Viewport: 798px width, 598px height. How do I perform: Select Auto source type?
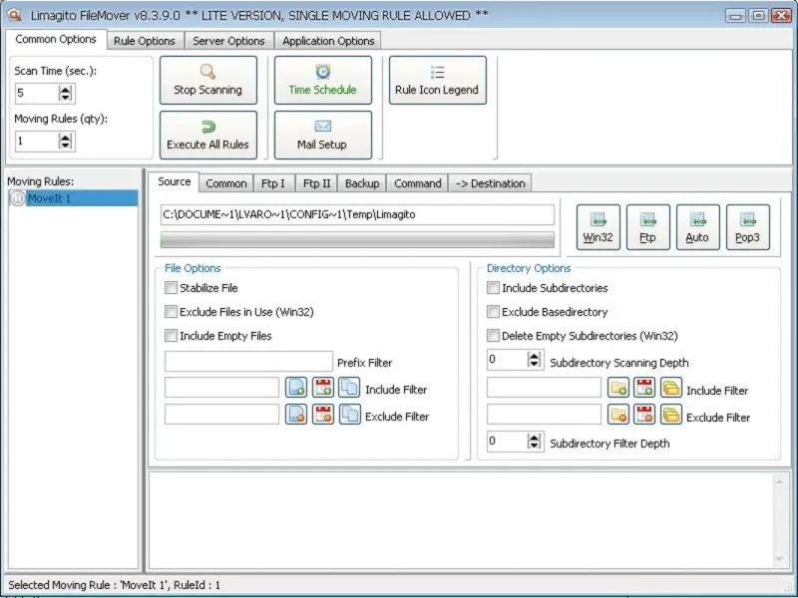coord(697,227)
